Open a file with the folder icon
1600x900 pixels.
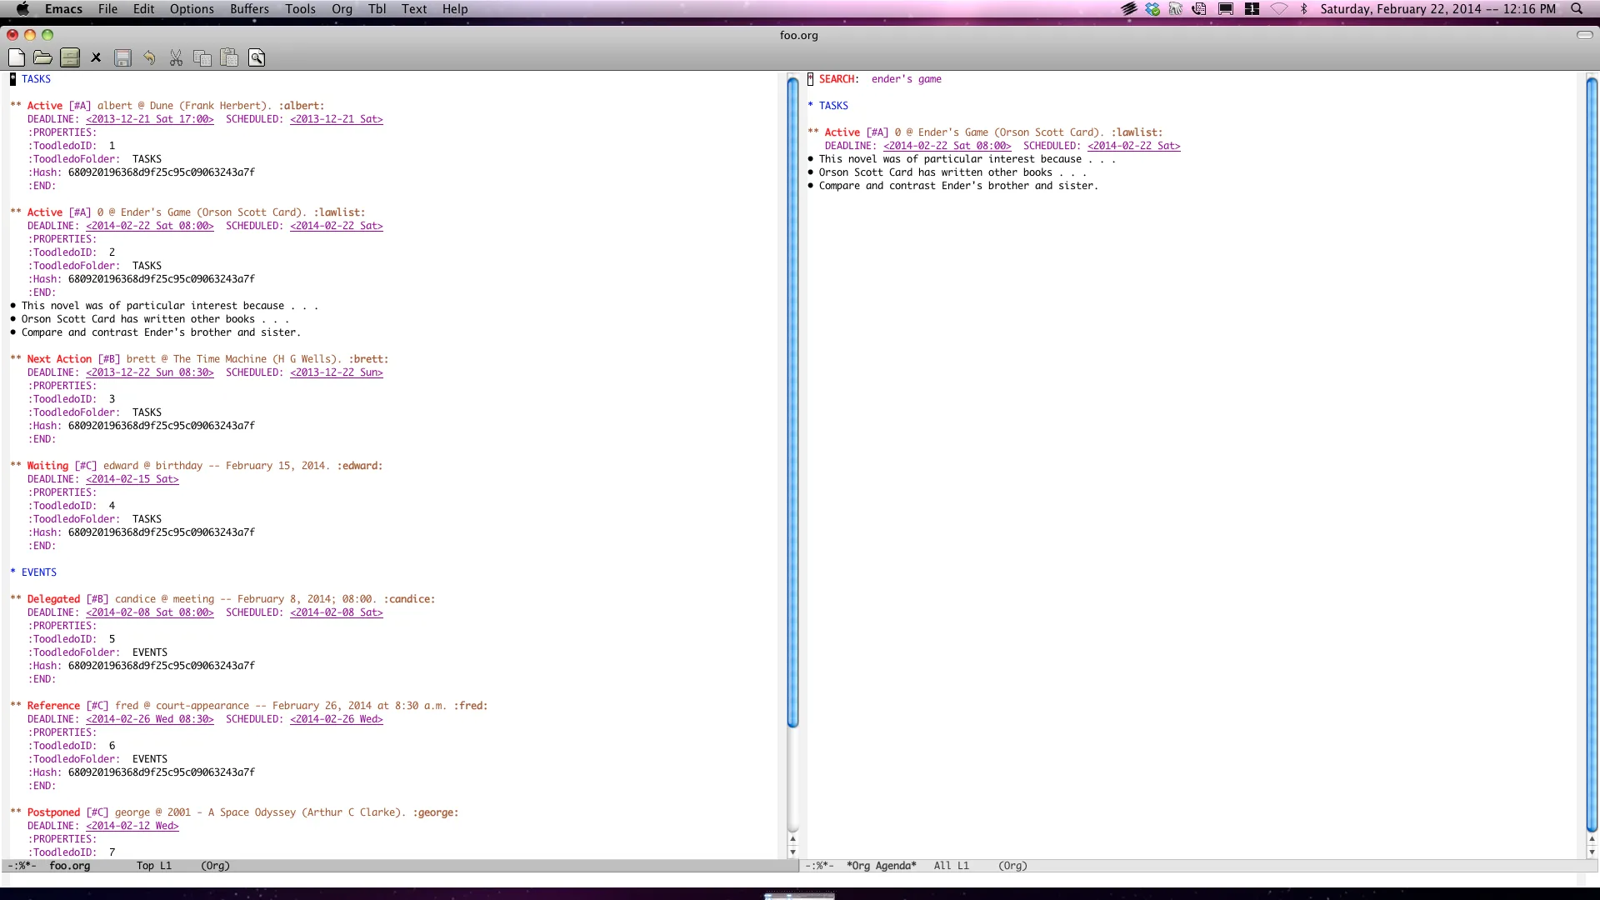click(42, 57)
